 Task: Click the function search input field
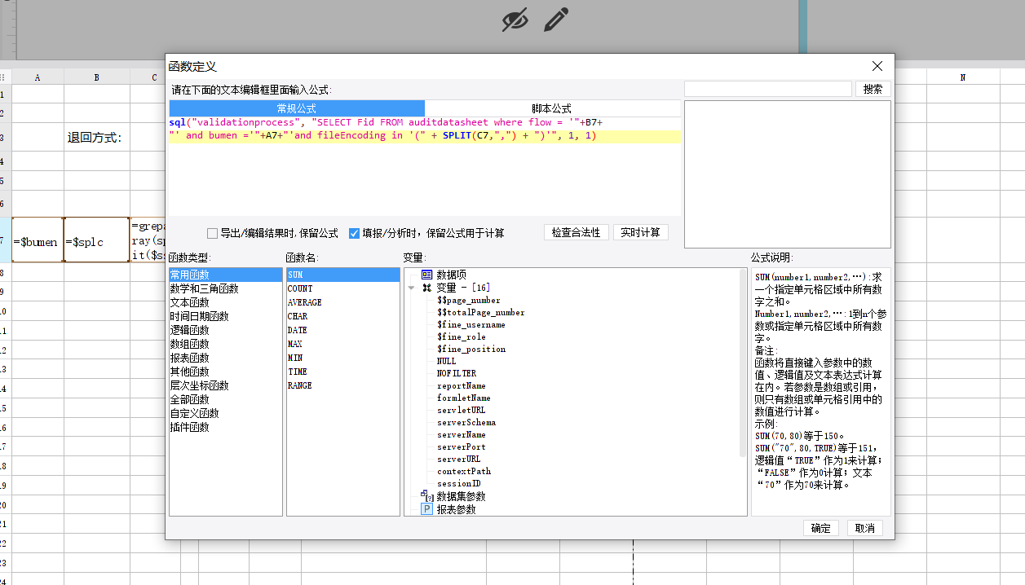tap(768, 89)
